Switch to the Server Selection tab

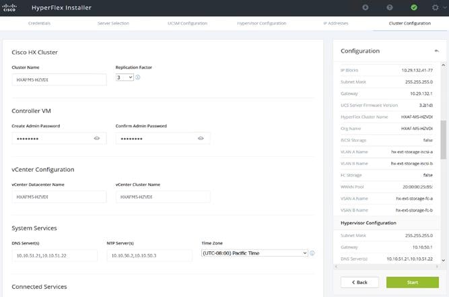pyautogui.click(x=113, y=23)
